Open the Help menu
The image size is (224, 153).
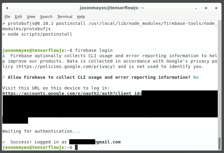pyautogui.click(x=81, y=17)
